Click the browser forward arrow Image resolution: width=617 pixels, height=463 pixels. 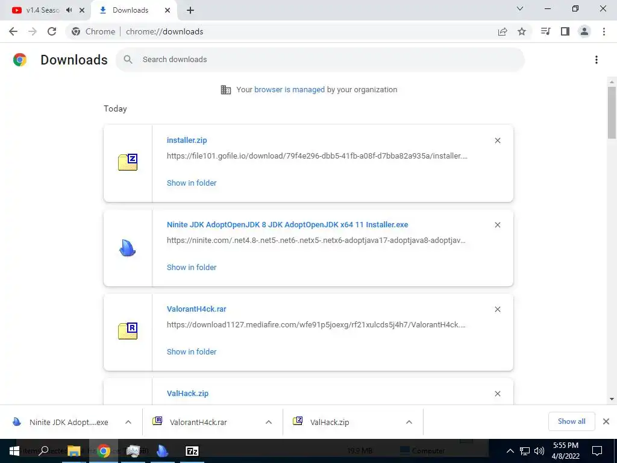(x=33, y=31)
